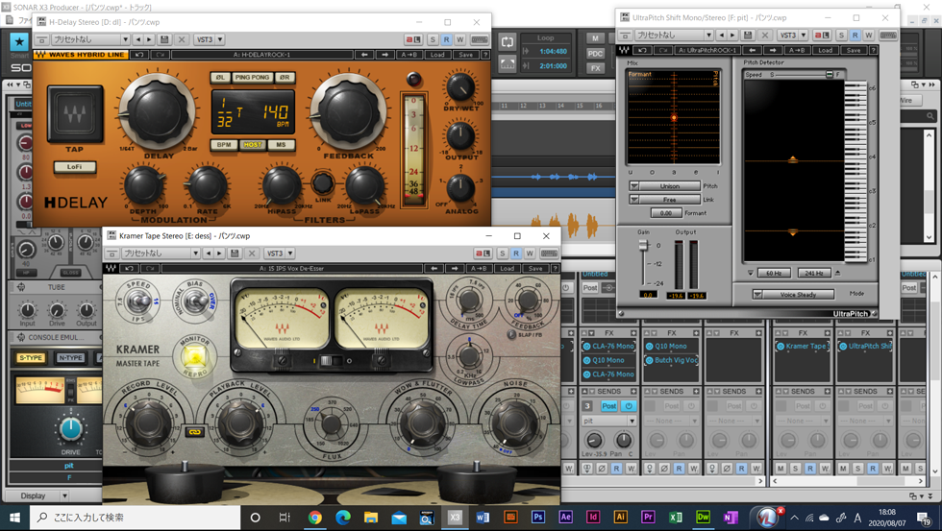Click the Windows search box in taskbar
The image size is (942, 531).
coord(136,518)
